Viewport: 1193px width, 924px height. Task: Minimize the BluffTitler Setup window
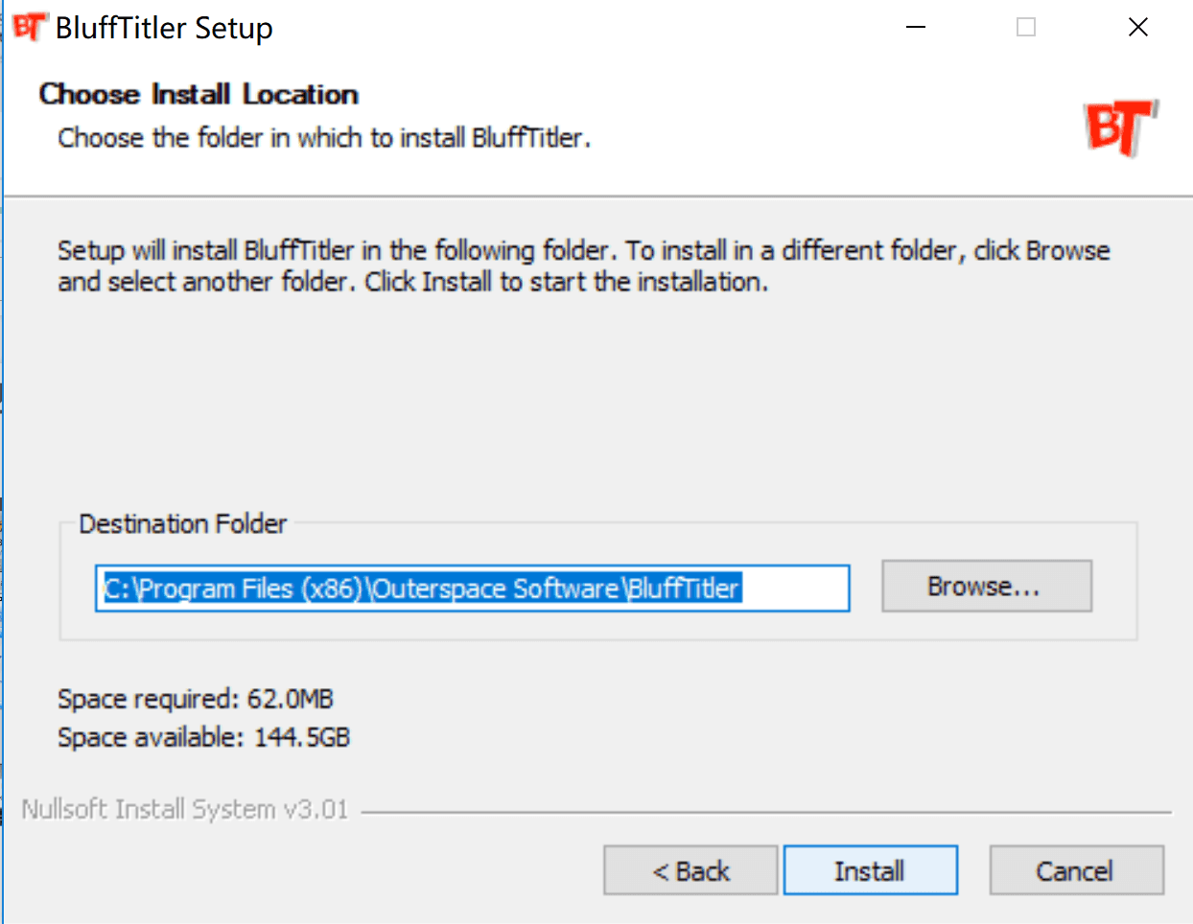[x=915, y=27]
